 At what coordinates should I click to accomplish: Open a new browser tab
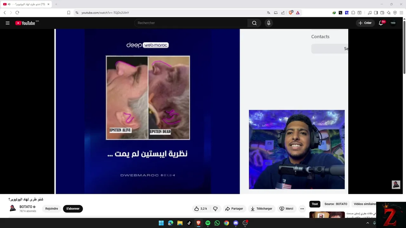pos(56,4)
